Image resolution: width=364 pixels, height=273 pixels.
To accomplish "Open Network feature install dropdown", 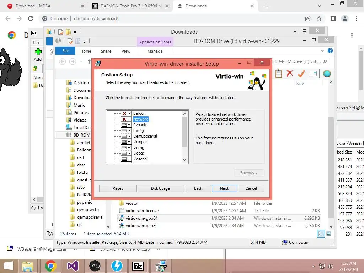I will pyautogui.click(x=126, y=119).
